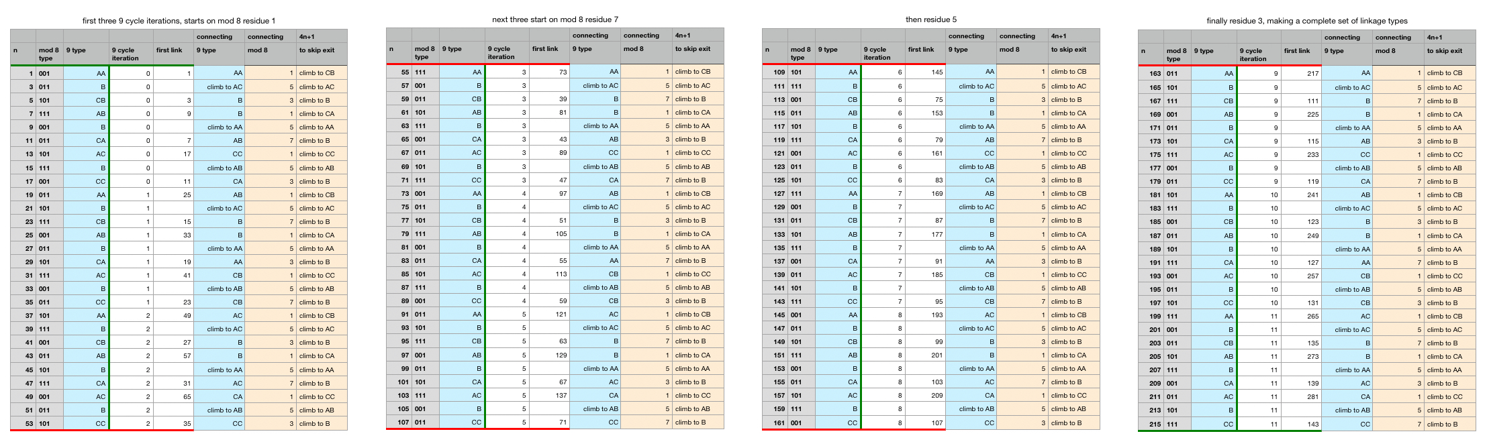Click "to skip exit" header in fourth table

tap(1449, 51)
